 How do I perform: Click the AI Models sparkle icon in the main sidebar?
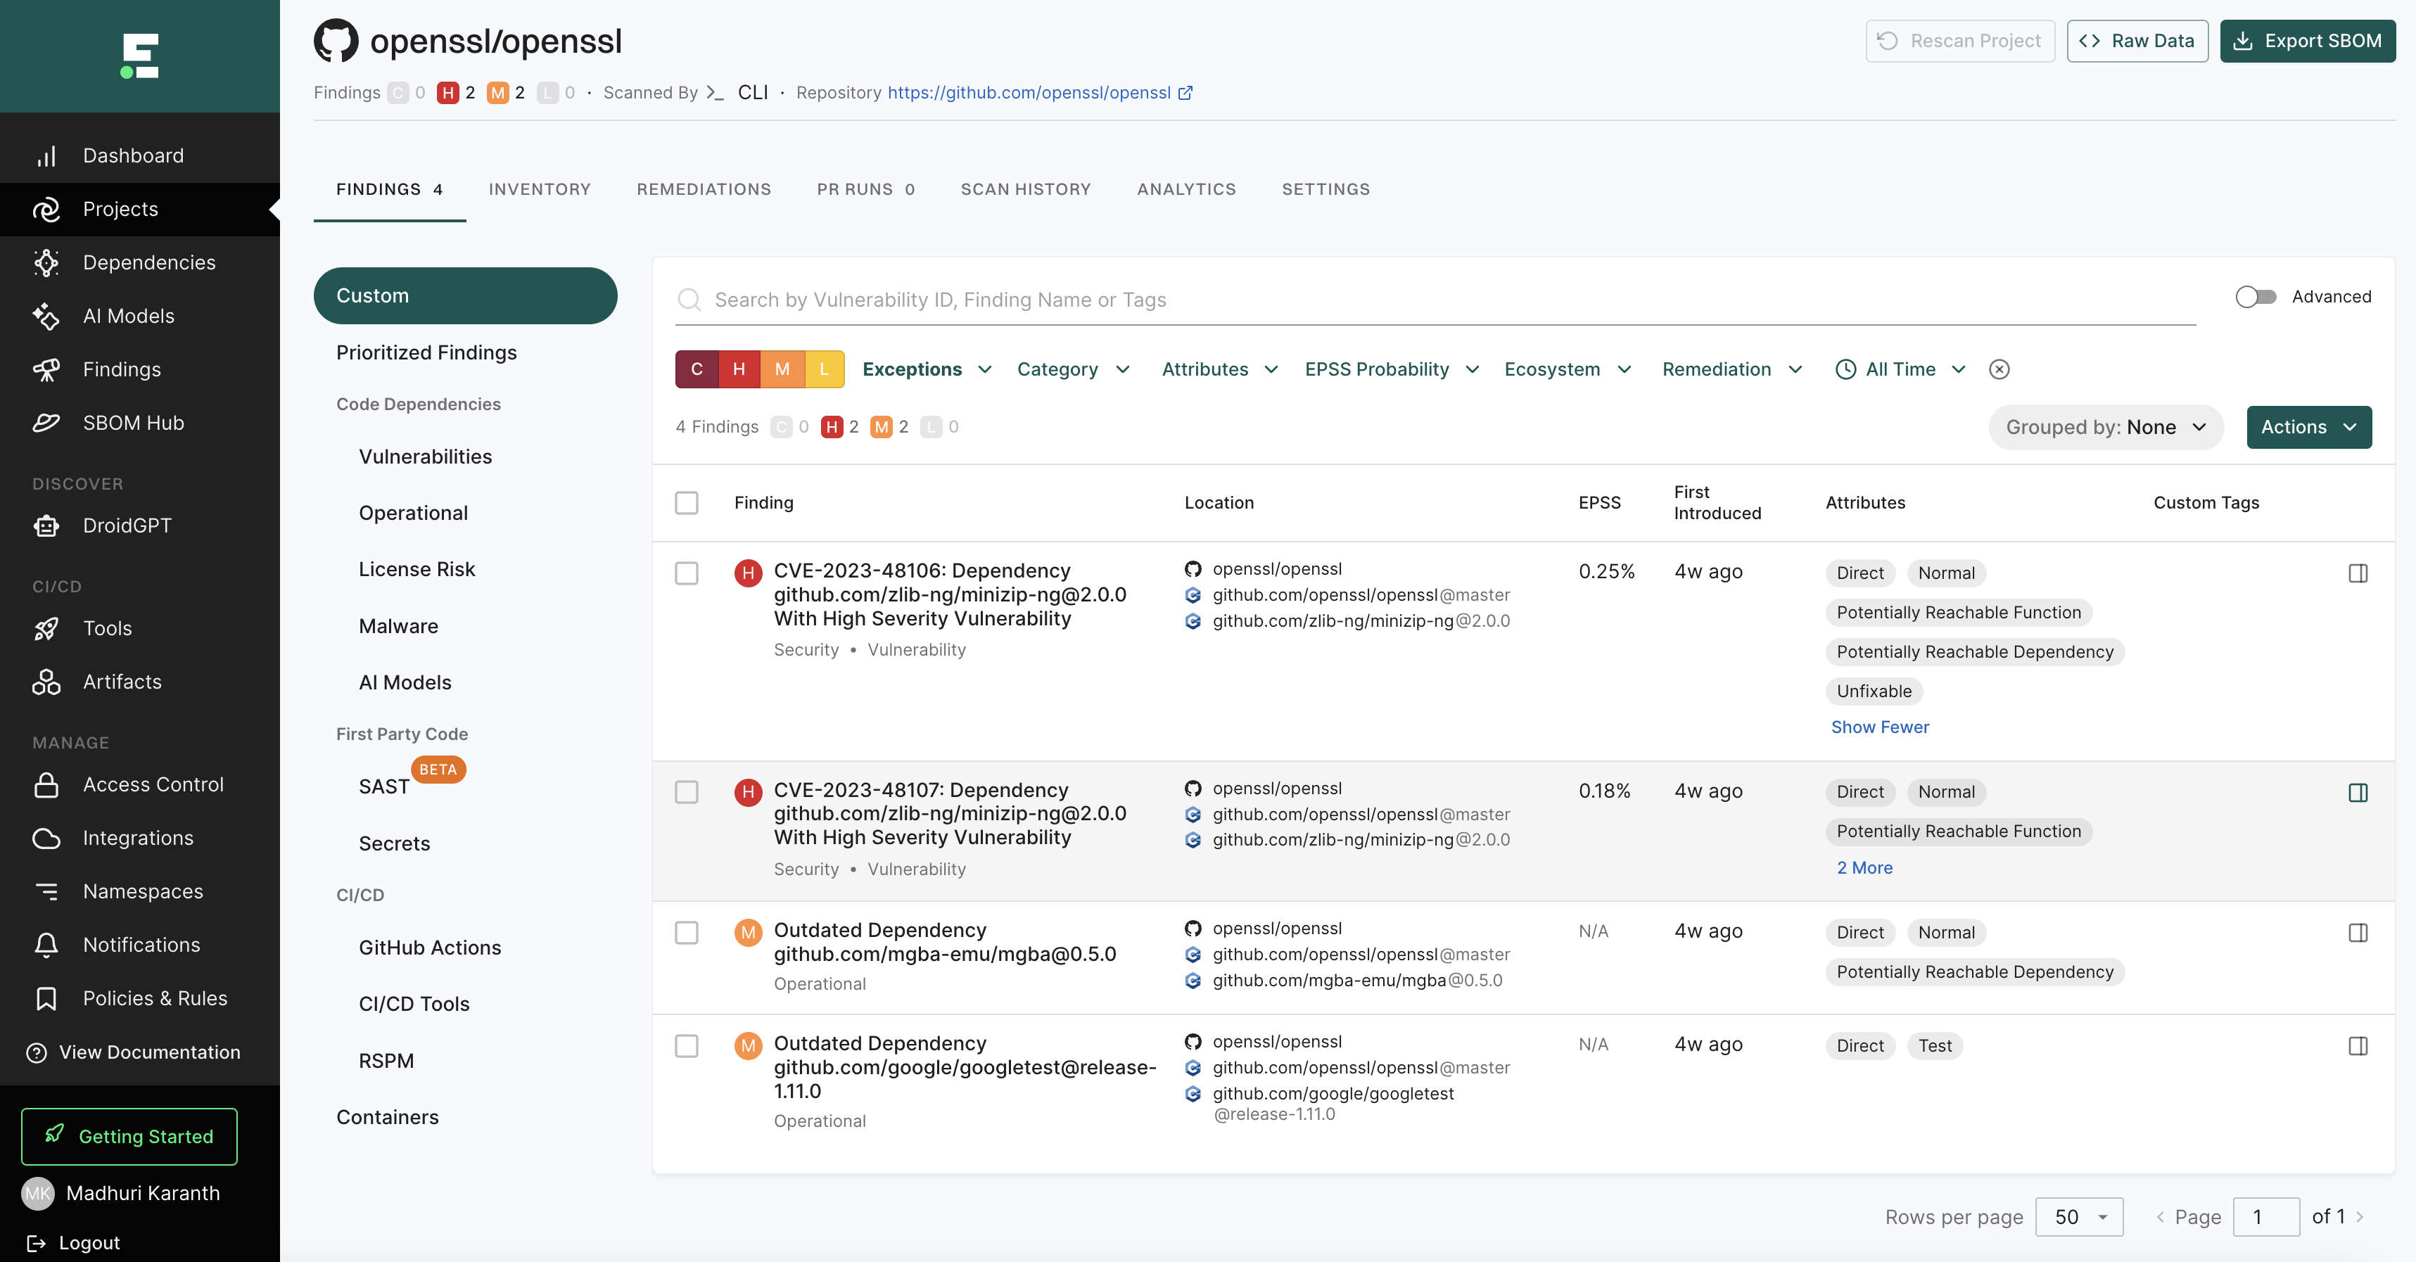coord(46,316)
